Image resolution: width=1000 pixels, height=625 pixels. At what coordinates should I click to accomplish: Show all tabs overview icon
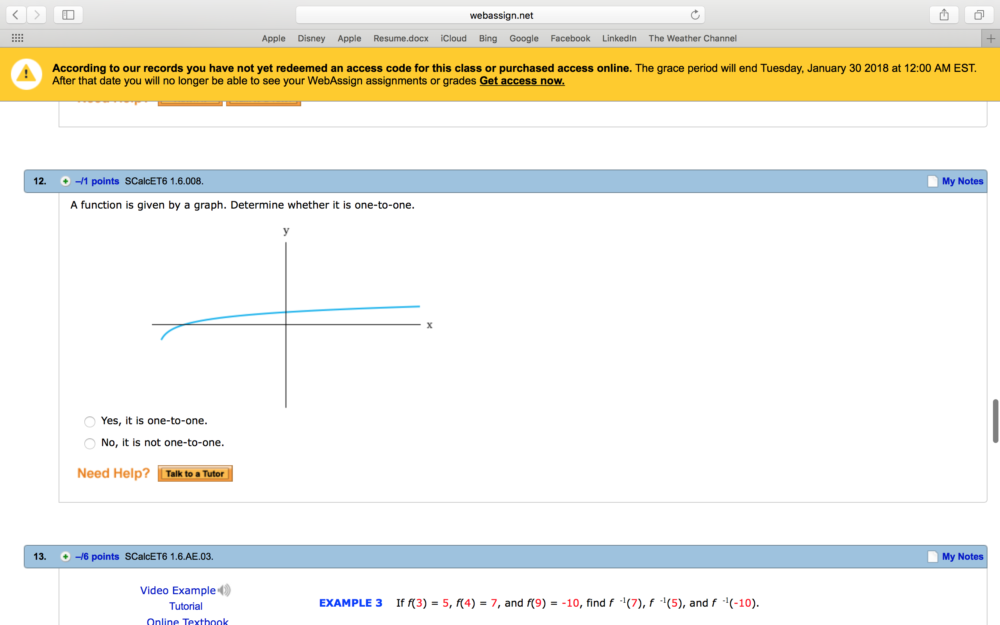[979, 15]
